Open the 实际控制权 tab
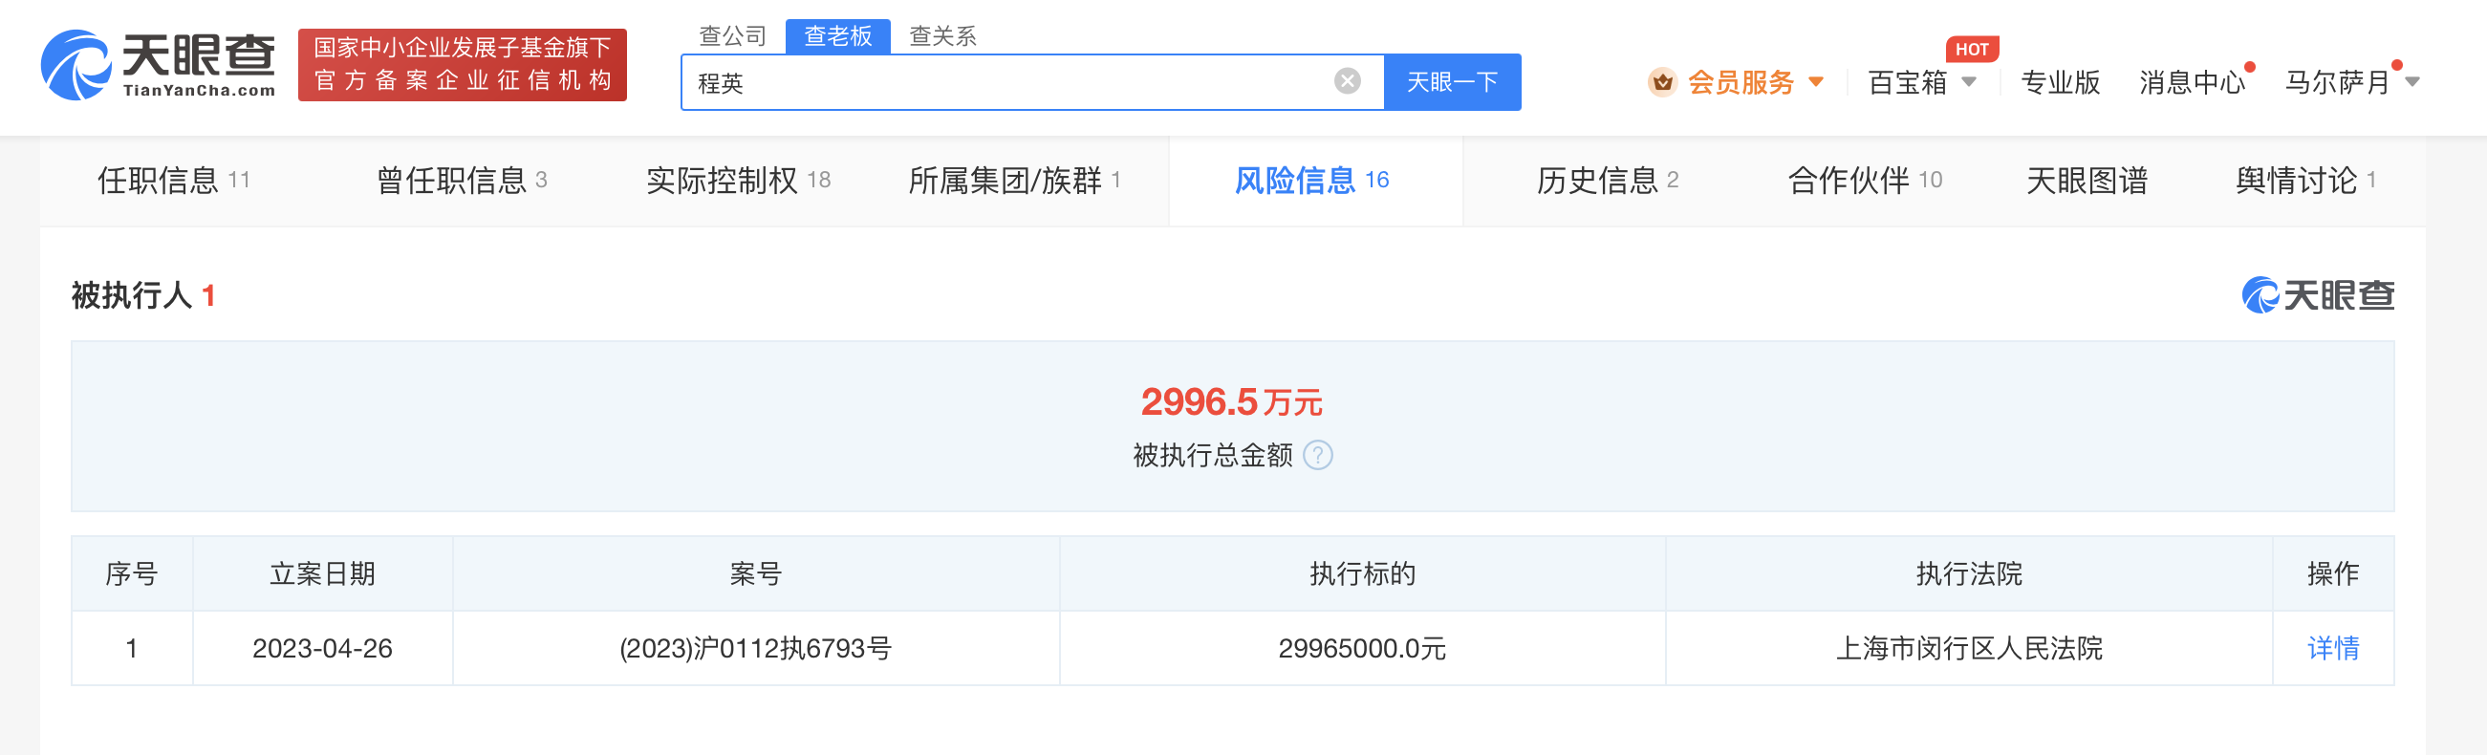 738,181
